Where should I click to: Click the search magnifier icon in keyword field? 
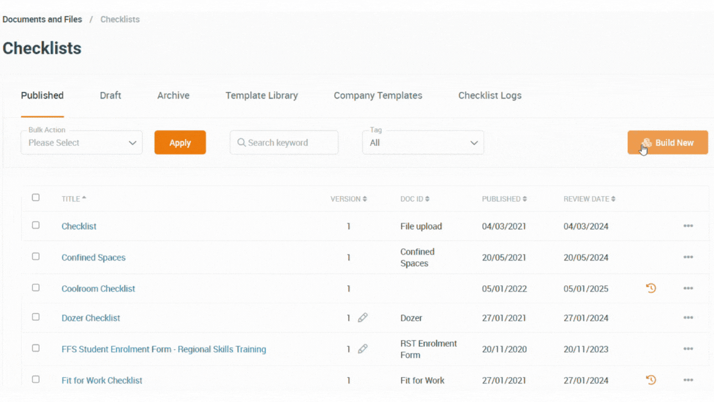[x=241, y=142]
